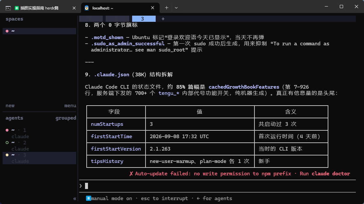Click the .claude.json heading text
The image size is (364, 204).
coord(112,75)
